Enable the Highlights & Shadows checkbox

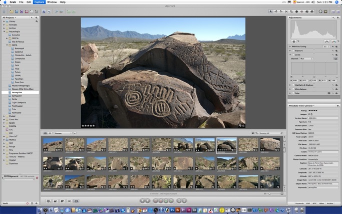tap(293, 85)
